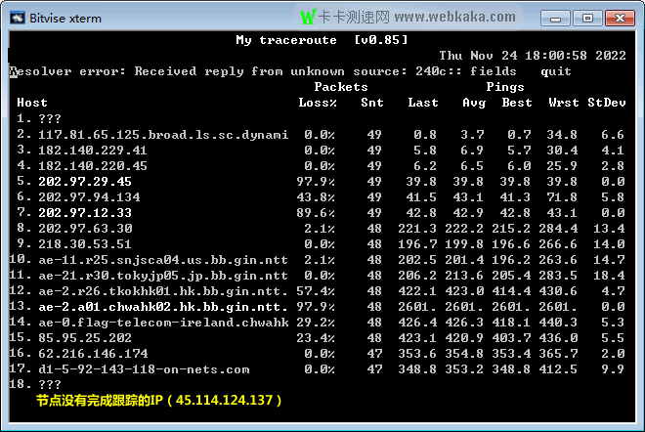645x432 pixels.
Task: Click the 97.9% loss value for 202.97.29.45
Action: click(316, 181)
